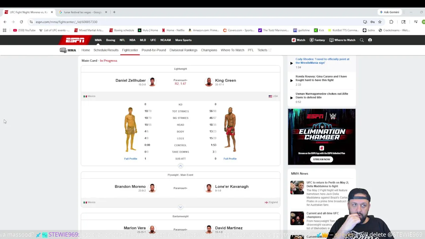Open the browser extensions puzzle icon
Image resolution: width=425 pixels, height=239 pixels.
click(x=391, y=22)
